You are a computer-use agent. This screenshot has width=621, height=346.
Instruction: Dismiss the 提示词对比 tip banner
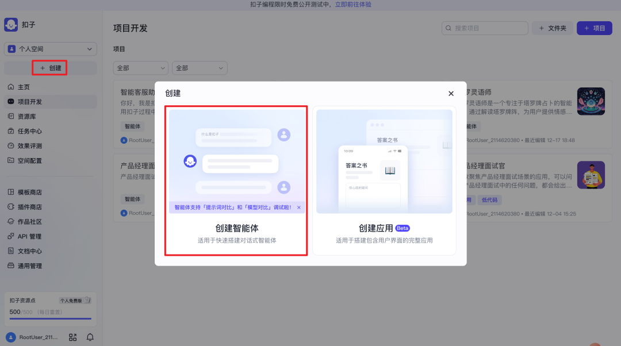click(299, 207)
